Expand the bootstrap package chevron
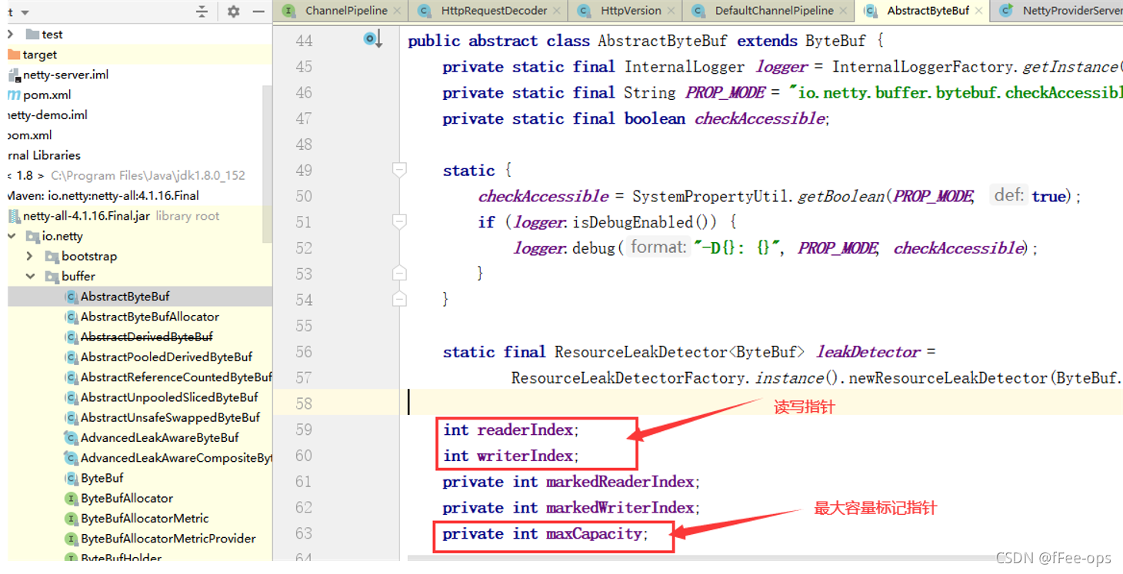The height and width of the screenshot is (574, 1123). click(x=30, y=256)
